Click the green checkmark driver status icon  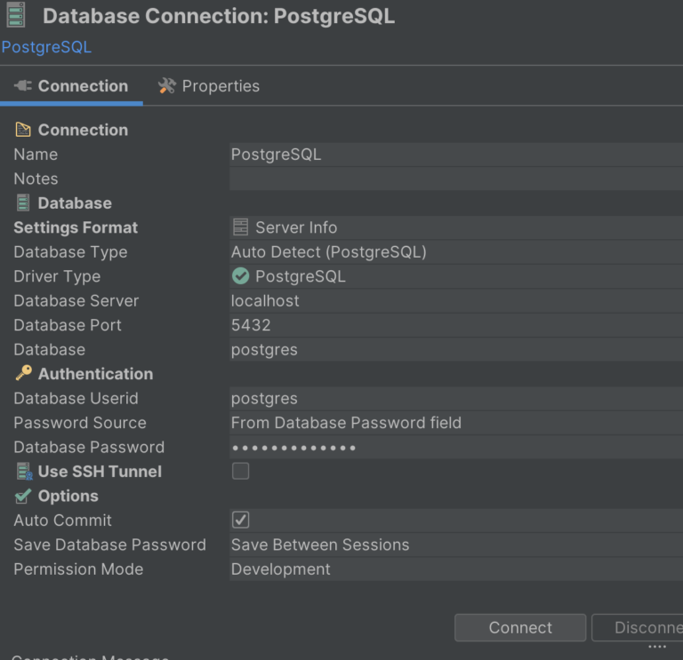tap(240, 276)
